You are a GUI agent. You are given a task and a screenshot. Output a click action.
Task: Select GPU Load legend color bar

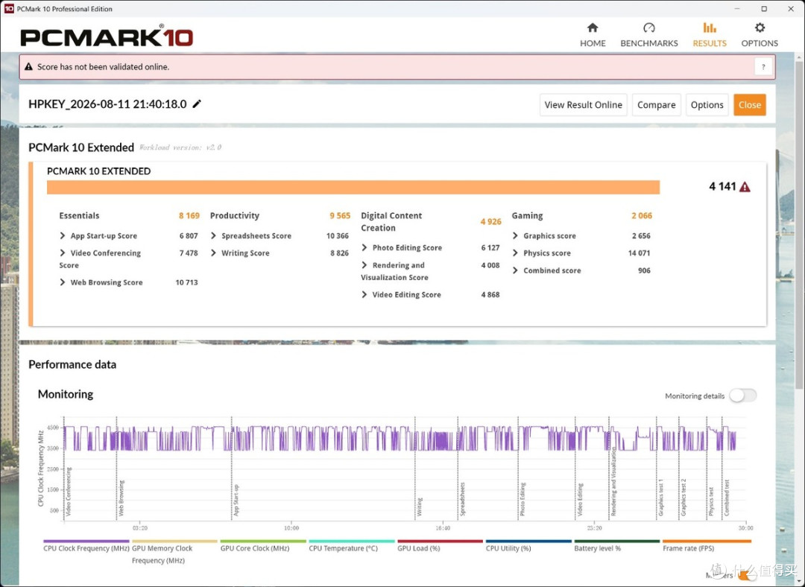(440, 541)
